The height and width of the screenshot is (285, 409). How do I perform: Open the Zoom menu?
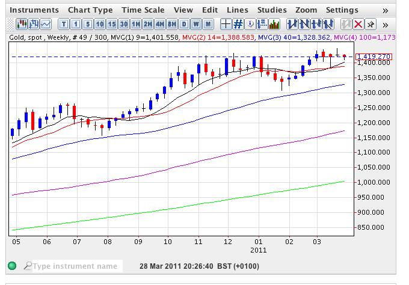[306, 10]
